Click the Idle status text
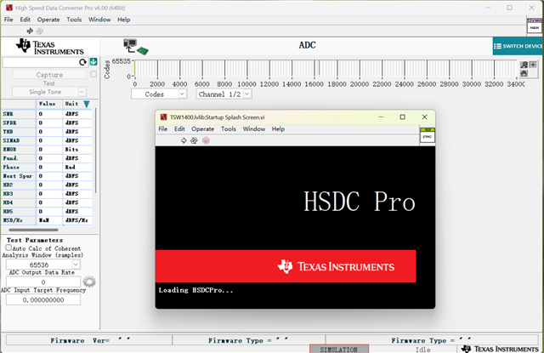The image size is (544, 353). pyautogui.click(x=422, y=350)
